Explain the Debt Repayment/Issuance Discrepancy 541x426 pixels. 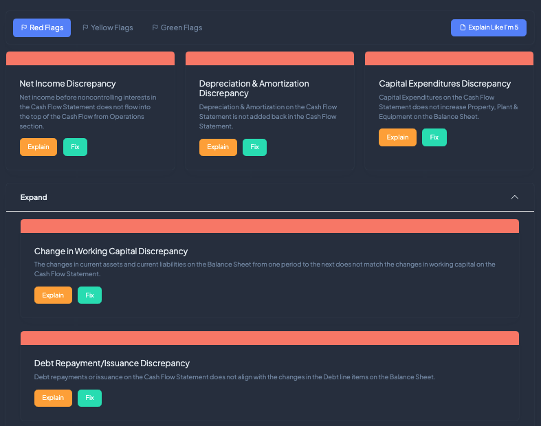click(x=53, y=398)
